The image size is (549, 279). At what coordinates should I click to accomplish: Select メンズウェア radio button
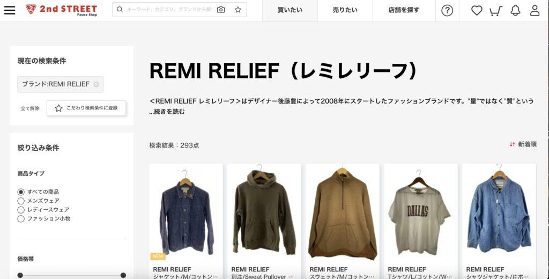pyautogui.click(x=21, y=201)
